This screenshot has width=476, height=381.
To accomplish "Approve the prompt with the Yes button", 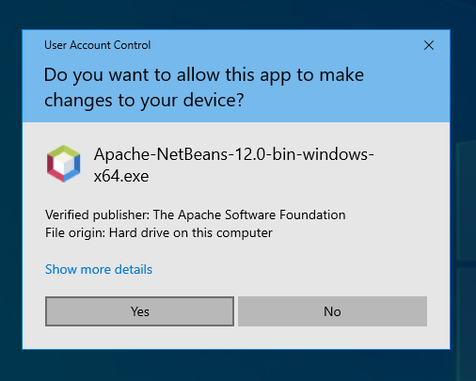I will point(139,311).
